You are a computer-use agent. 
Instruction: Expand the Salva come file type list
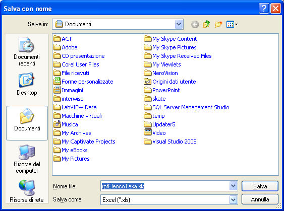pos(233,199)
